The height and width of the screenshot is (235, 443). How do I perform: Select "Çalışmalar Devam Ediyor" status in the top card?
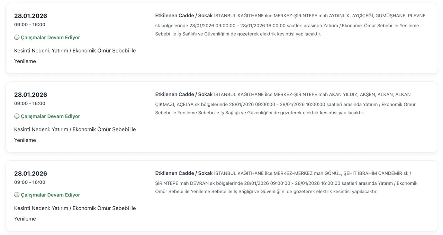pyautogui.click(x=51, y=37)
